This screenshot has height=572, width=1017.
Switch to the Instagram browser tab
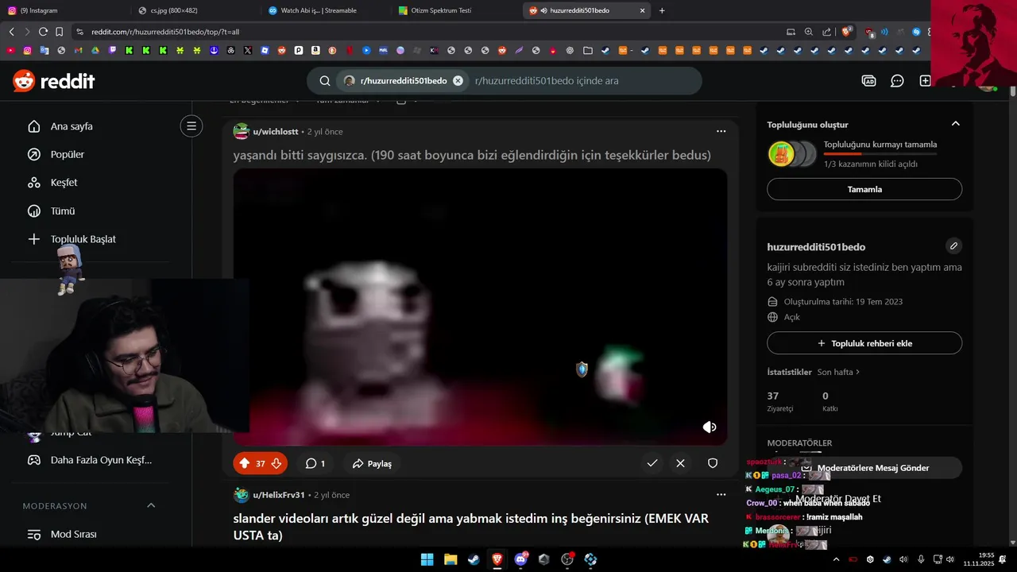(64, 10)
